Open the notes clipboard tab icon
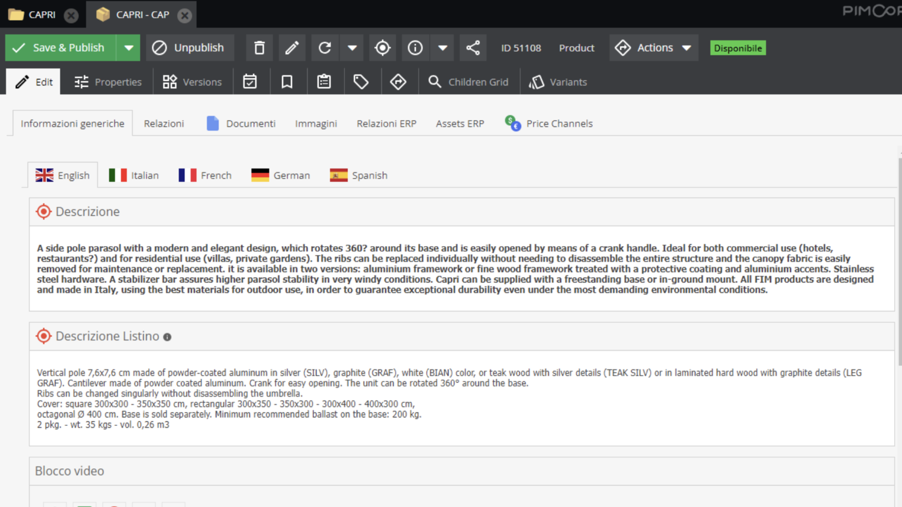The height and width of the screenshot is (507, 902). (324, 82)
